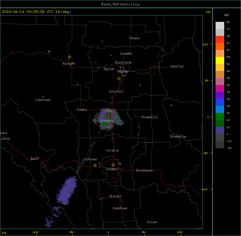Select the dark green 20-10 dBZ swatch
This screenshot has height=236, width=241.
pos(220,124)
